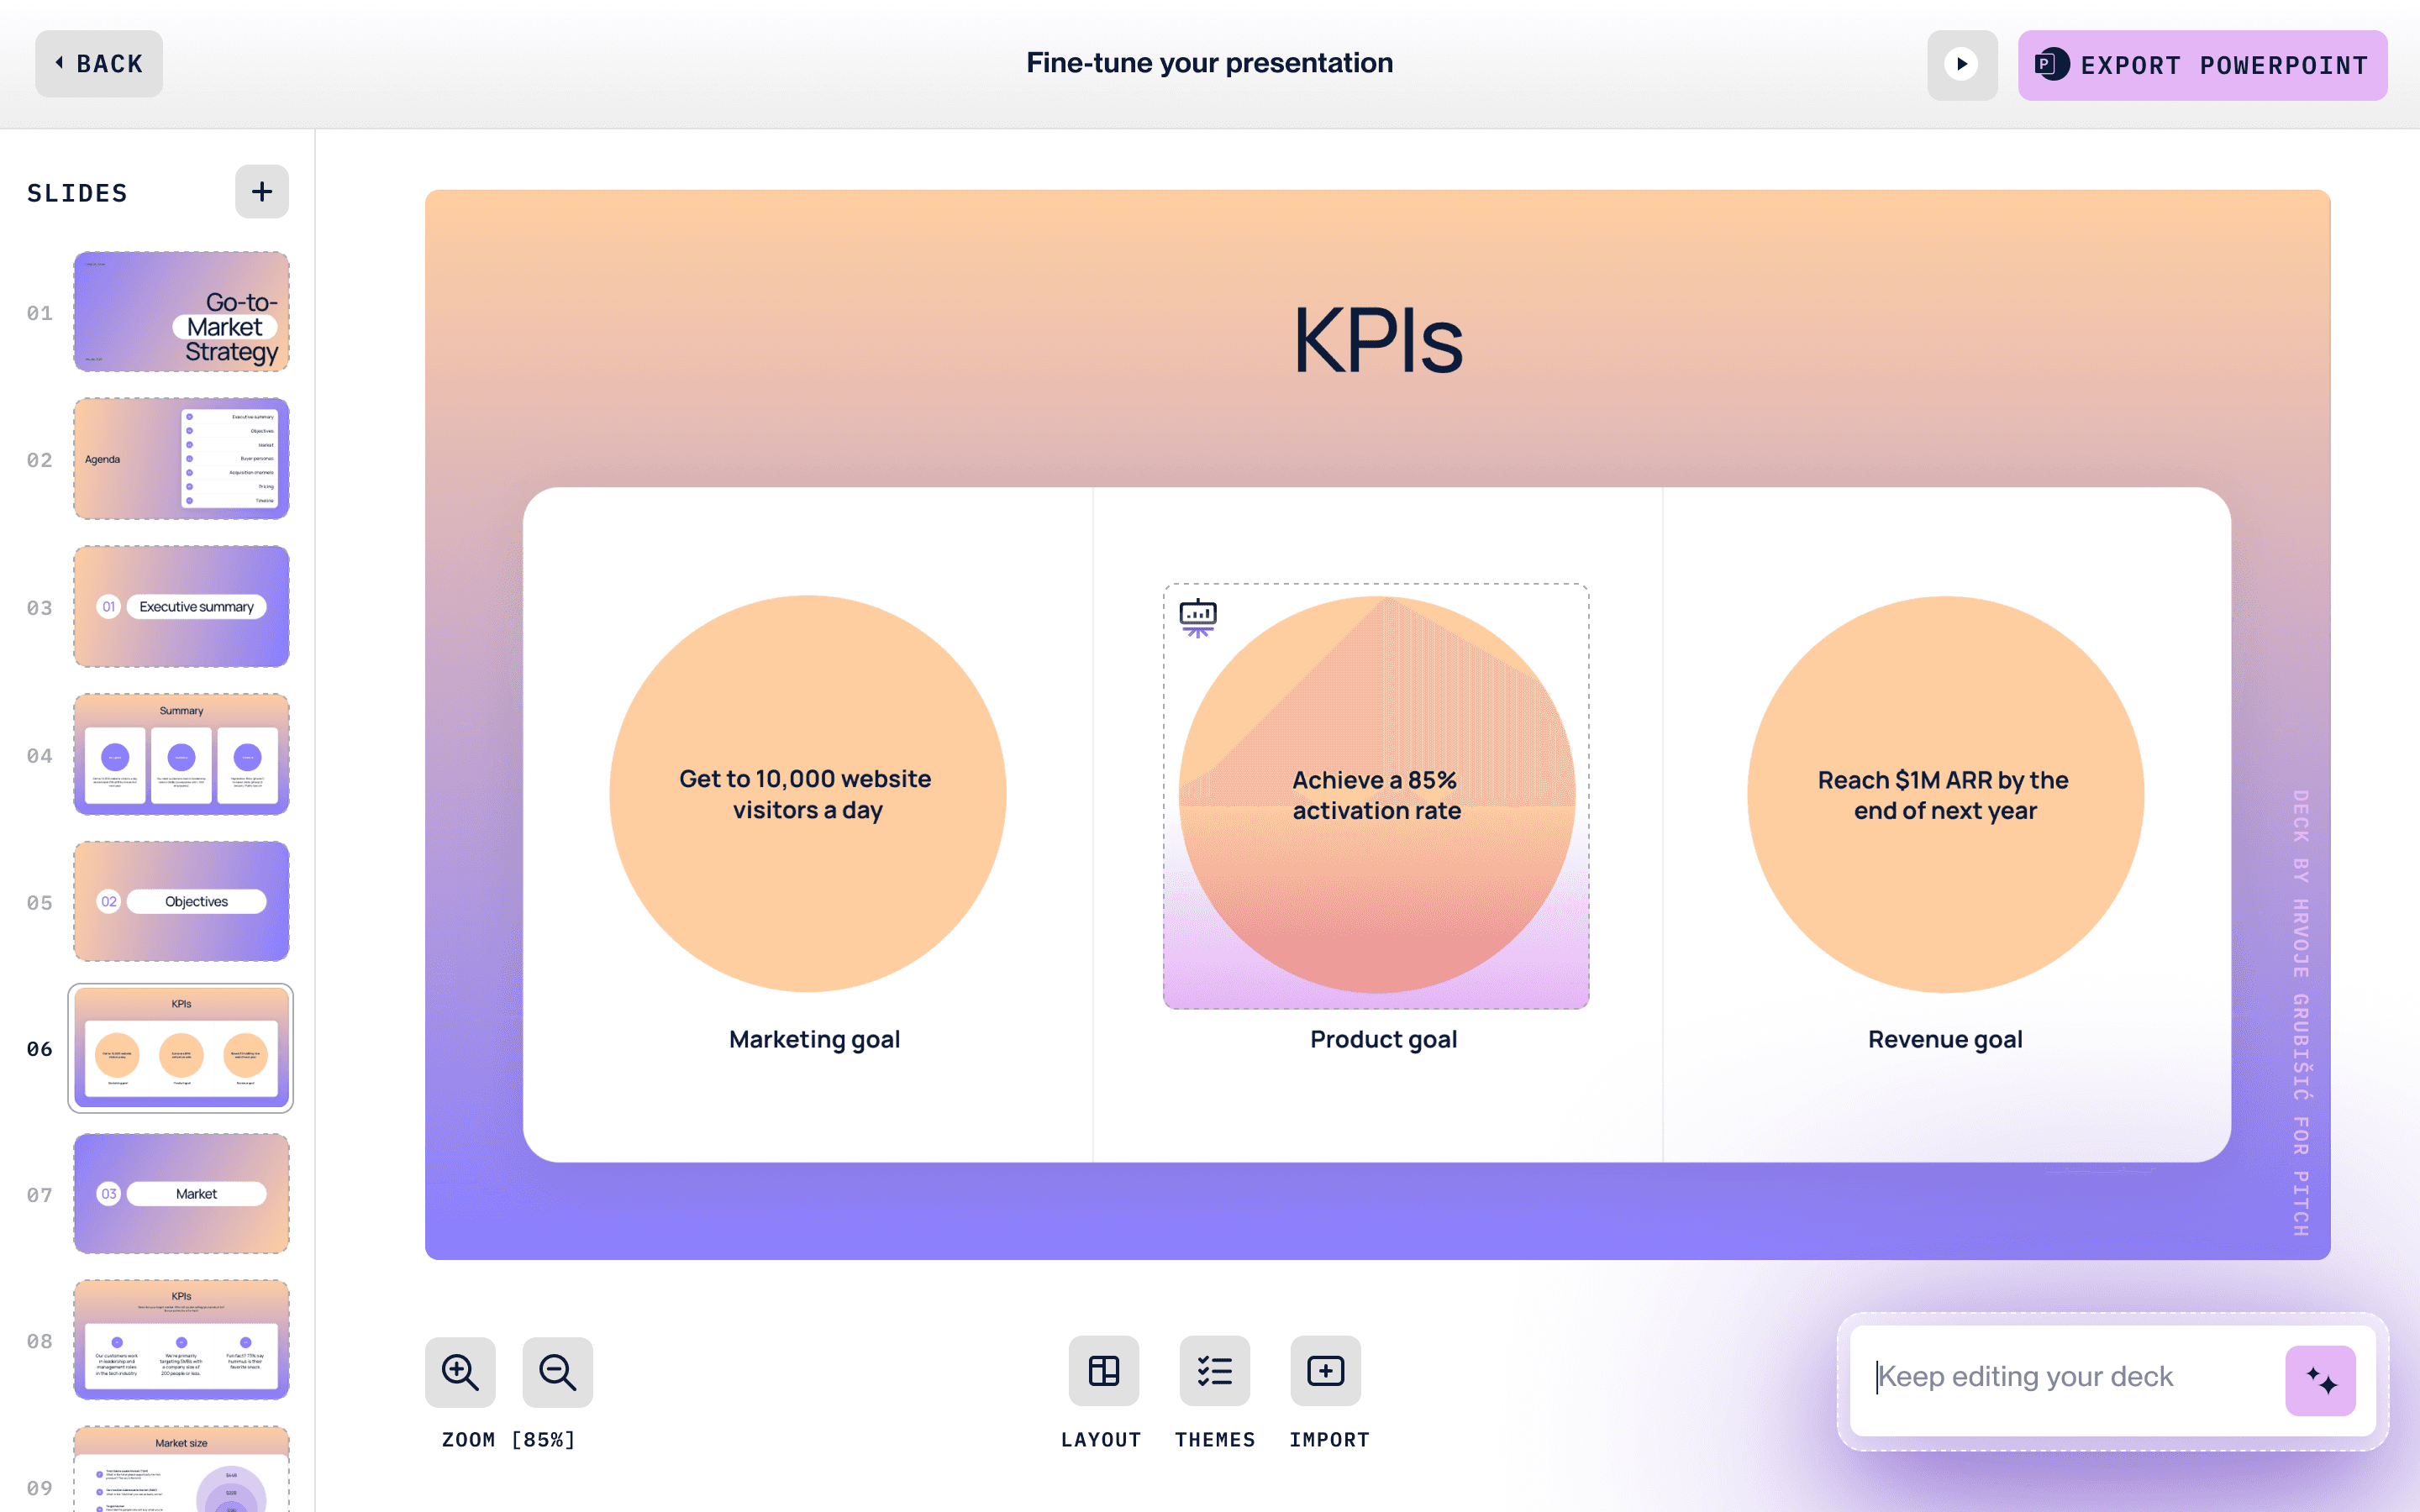
Task: Click the zoom out magnifier icon
Action: pos(557,1372)
